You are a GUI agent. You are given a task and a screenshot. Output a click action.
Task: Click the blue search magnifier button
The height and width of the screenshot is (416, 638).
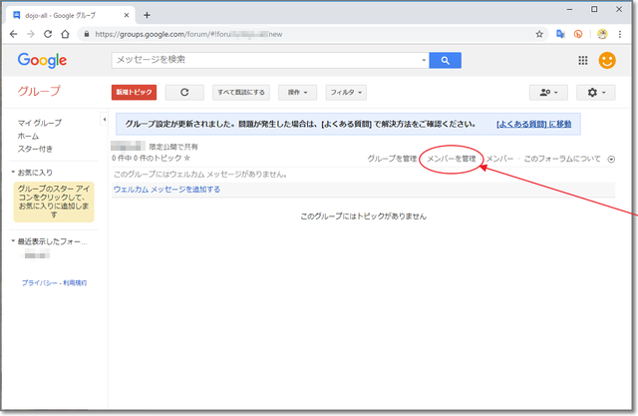pyautogui.click(x=445, y=61)
